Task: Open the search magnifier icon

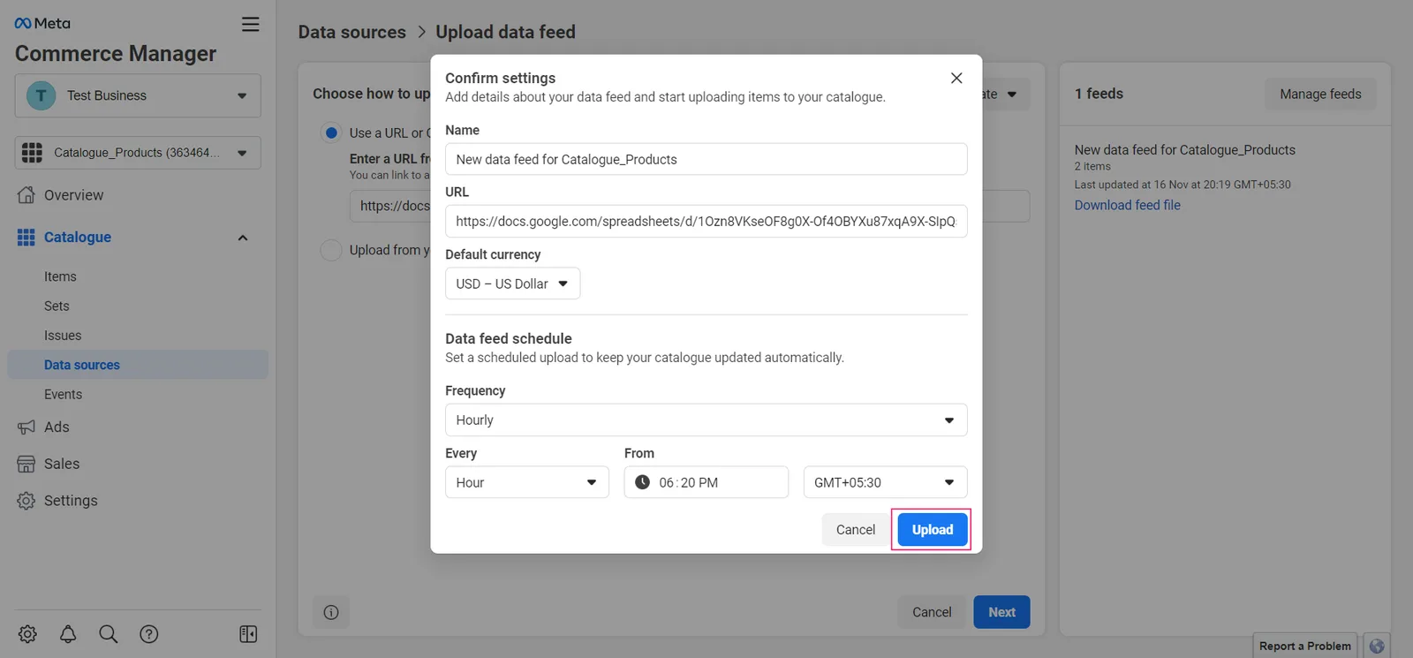Action: point(108,633)
